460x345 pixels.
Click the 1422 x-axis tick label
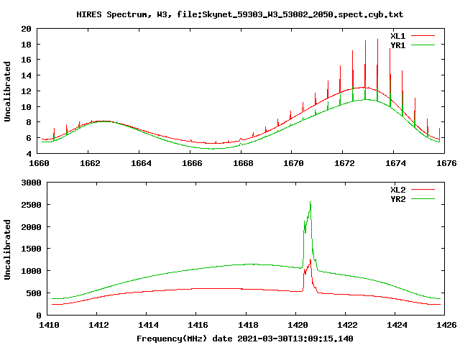(x=347, y=325)
